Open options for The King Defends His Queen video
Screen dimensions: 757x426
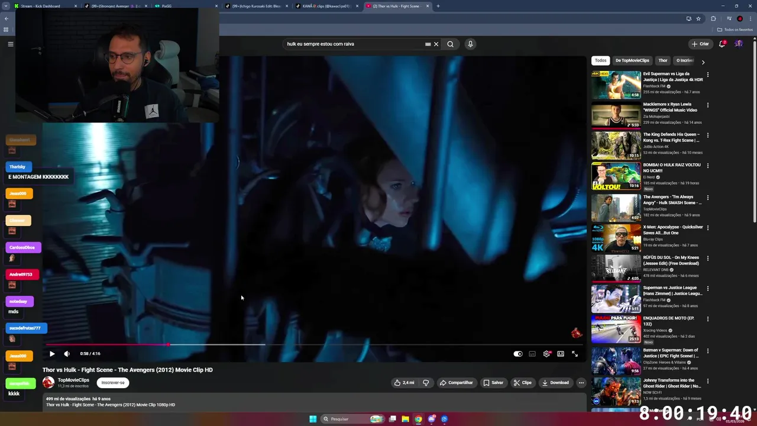point(708,135)
